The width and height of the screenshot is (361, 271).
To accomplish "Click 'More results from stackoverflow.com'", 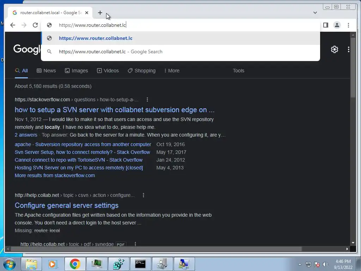I will 55,175.
